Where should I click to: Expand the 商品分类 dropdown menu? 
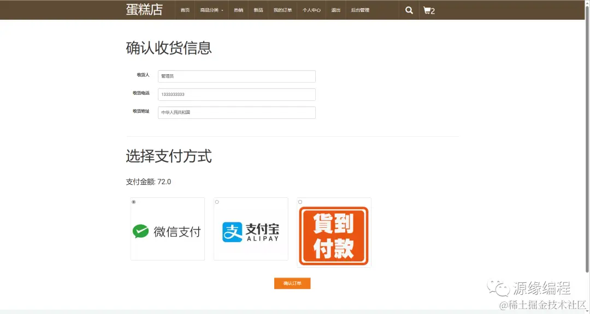(x=211, y=10)
